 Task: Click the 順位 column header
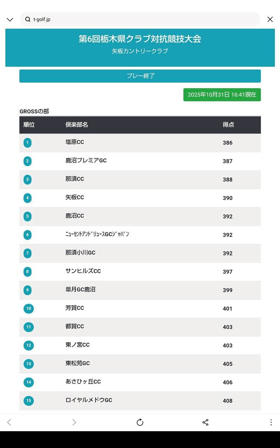[x=29, y=125]
